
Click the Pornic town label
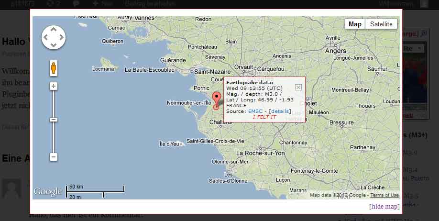[202, 88]
